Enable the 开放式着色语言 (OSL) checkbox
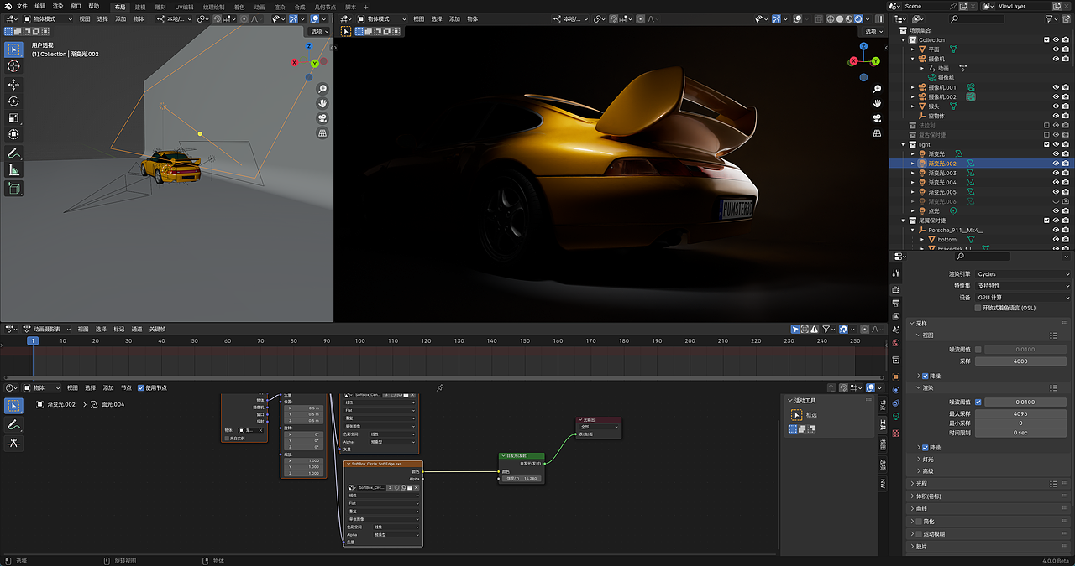The image size is (1075, 566). (x=978, y=308)
